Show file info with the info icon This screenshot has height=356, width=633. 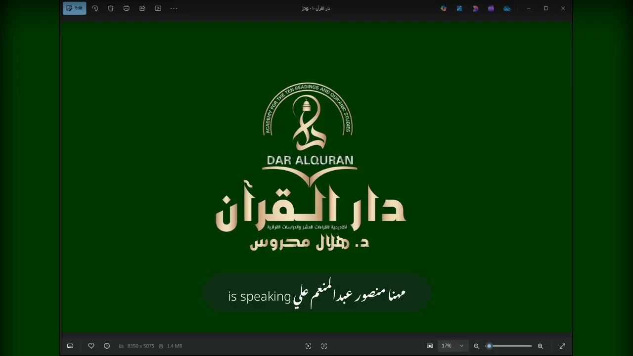(107, 346)
